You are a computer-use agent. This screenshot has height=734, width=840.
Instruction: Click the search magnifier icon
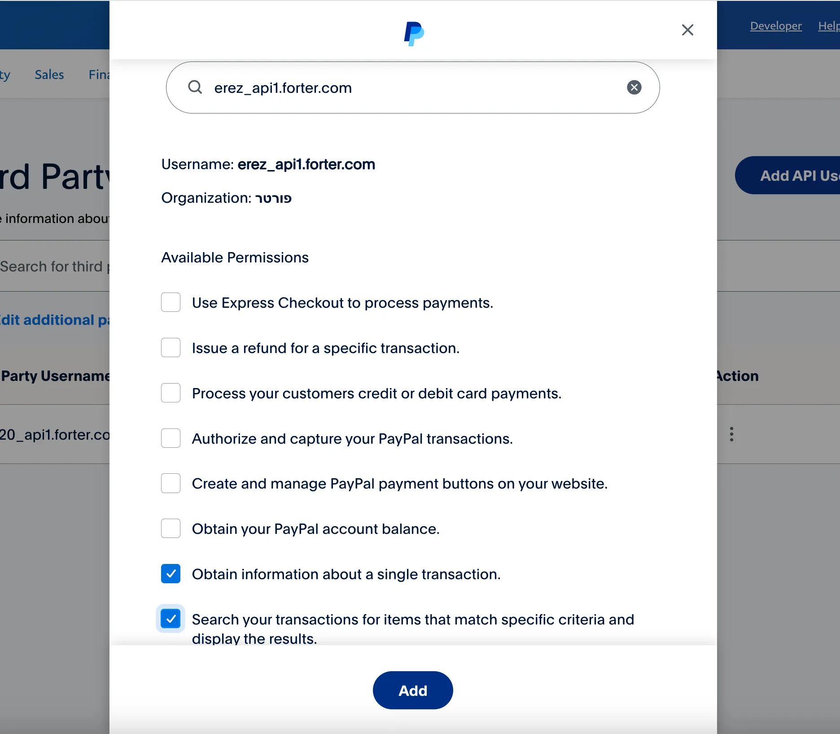195,87
